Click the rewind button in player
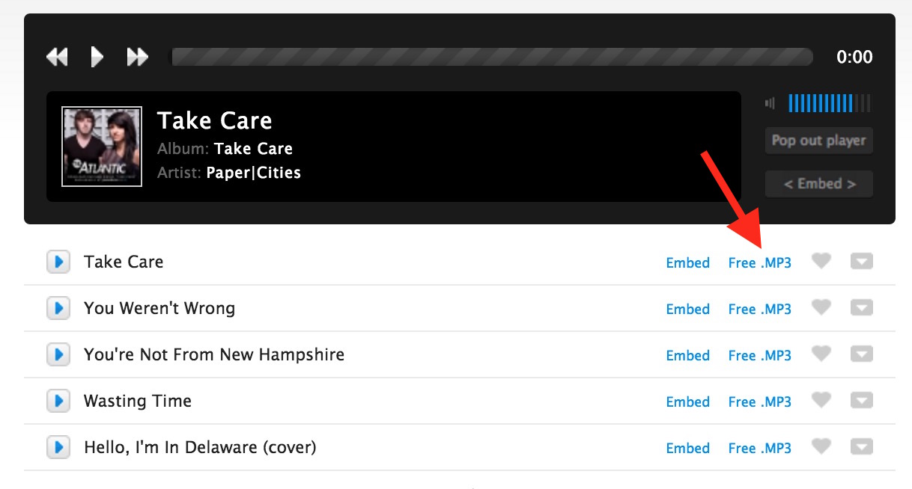Image resolution: width=912 pixels, height=489 pixels. pyautogui.click(x=57, y=57)
